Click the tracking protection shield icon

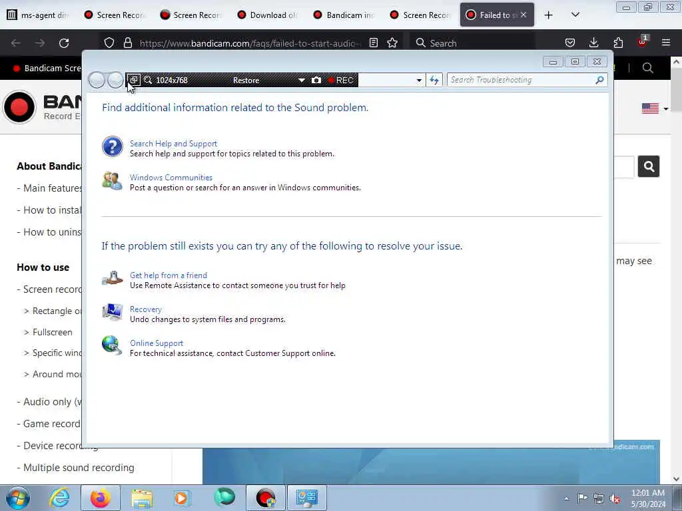click(x=109, y=43)
